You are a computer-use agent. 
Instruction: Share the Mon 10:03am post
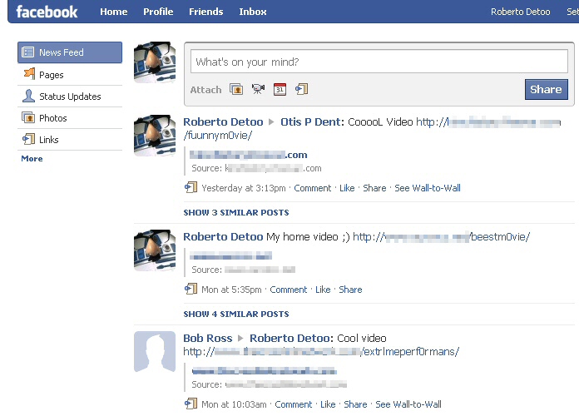point(355,404)
